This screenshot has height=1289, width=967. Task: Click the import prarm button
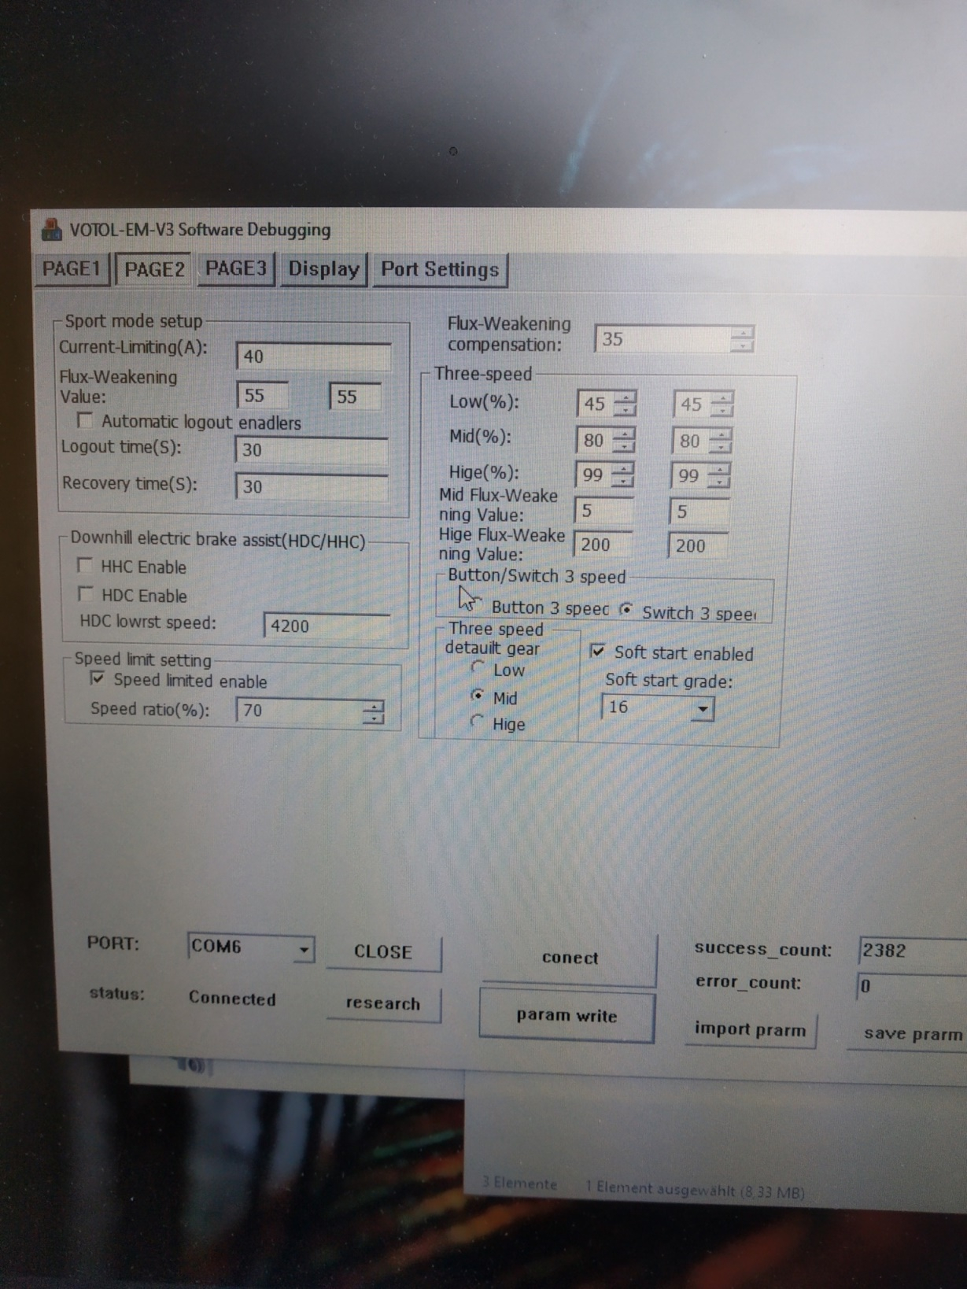point(750,1030)
